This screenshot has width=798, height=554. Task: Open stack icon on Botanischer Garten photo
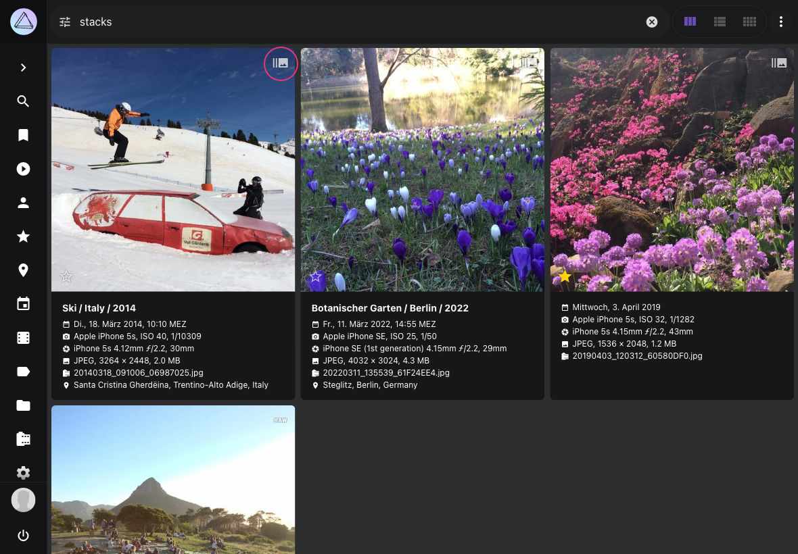530,63
